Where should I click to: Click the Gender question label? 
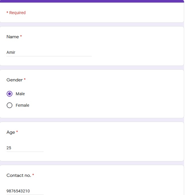14,80
